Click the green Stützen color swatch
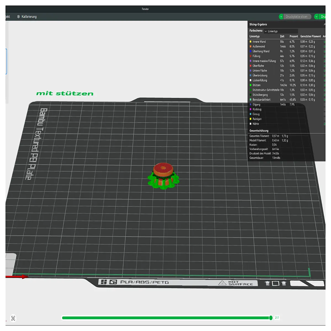 click(250, 85)
